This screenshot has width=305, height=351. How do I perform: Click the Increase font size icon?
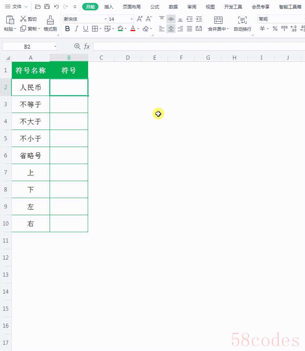pos(140,19)
